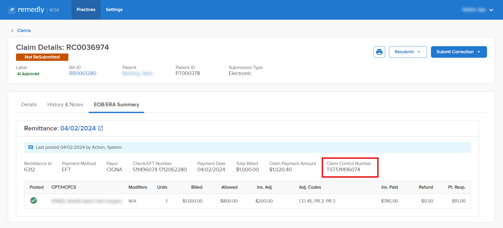This screenshot has width=503, height=228.
Task: Click the last posted comment icon
Action: tap(31, 147)
